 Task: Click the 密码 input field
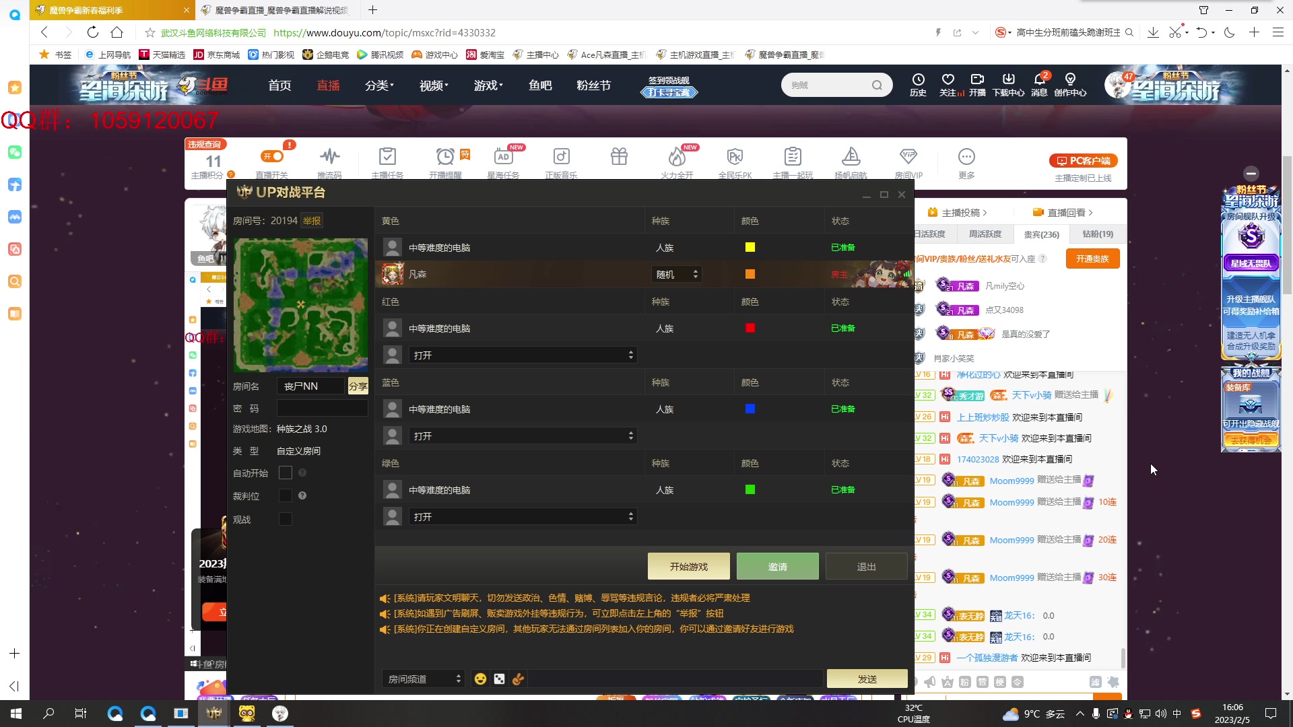323,409
